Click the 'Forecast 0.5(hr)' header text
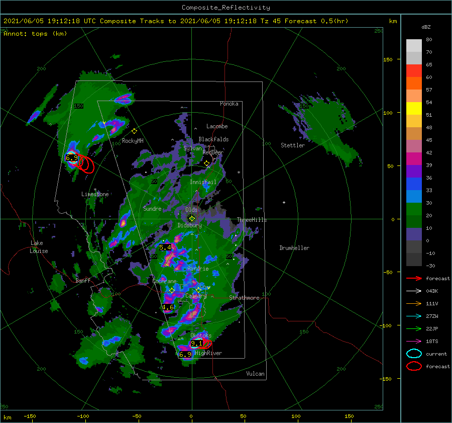Viewport: 452px width, 423px height. [316, 21]
